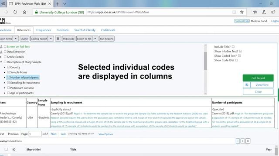Expand the Country tree node
The image size is (279, 156).
tap(5, 67)
